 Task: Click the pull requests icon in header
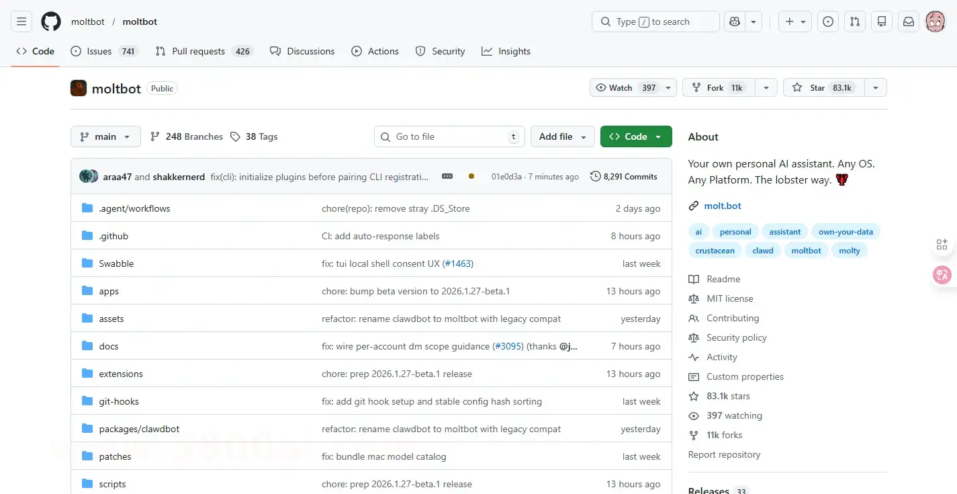click(854, 22)
